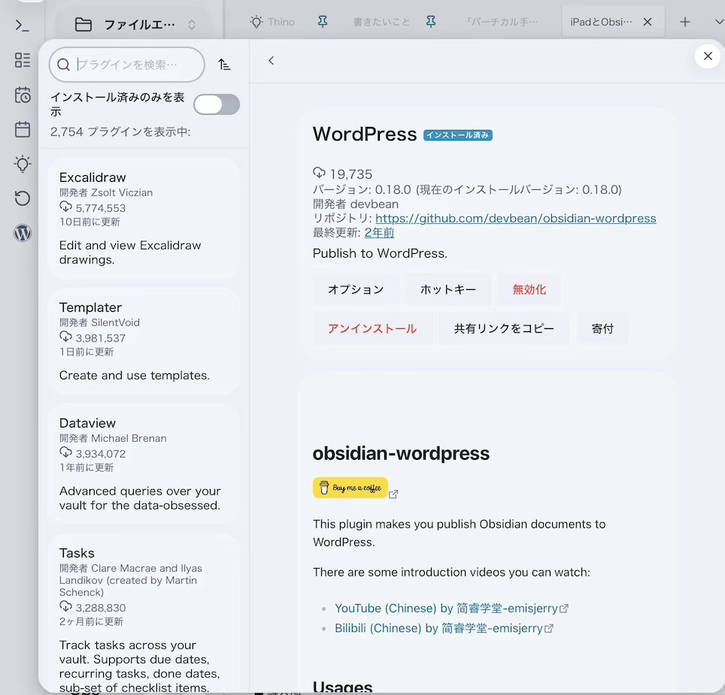Expand the file explorer view switcher chevrons

(192, 25)
